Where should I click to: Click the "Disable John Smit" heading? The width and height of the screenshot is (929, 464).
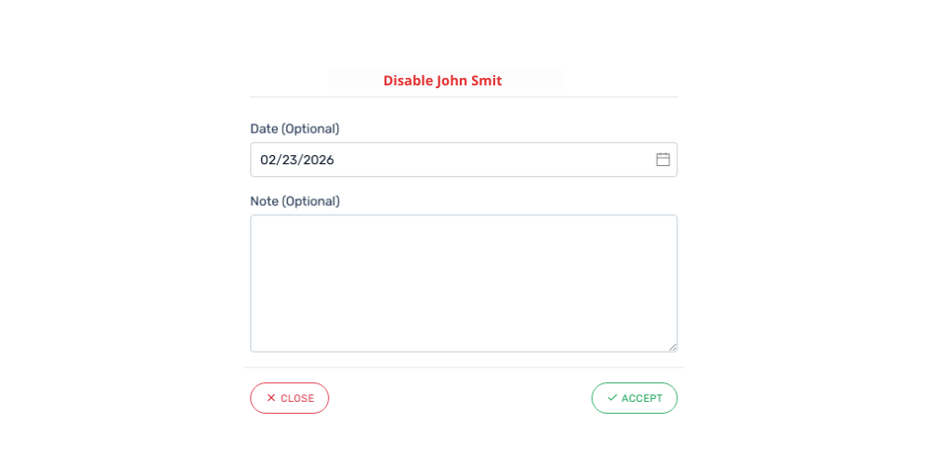click(x=442, y=81)
